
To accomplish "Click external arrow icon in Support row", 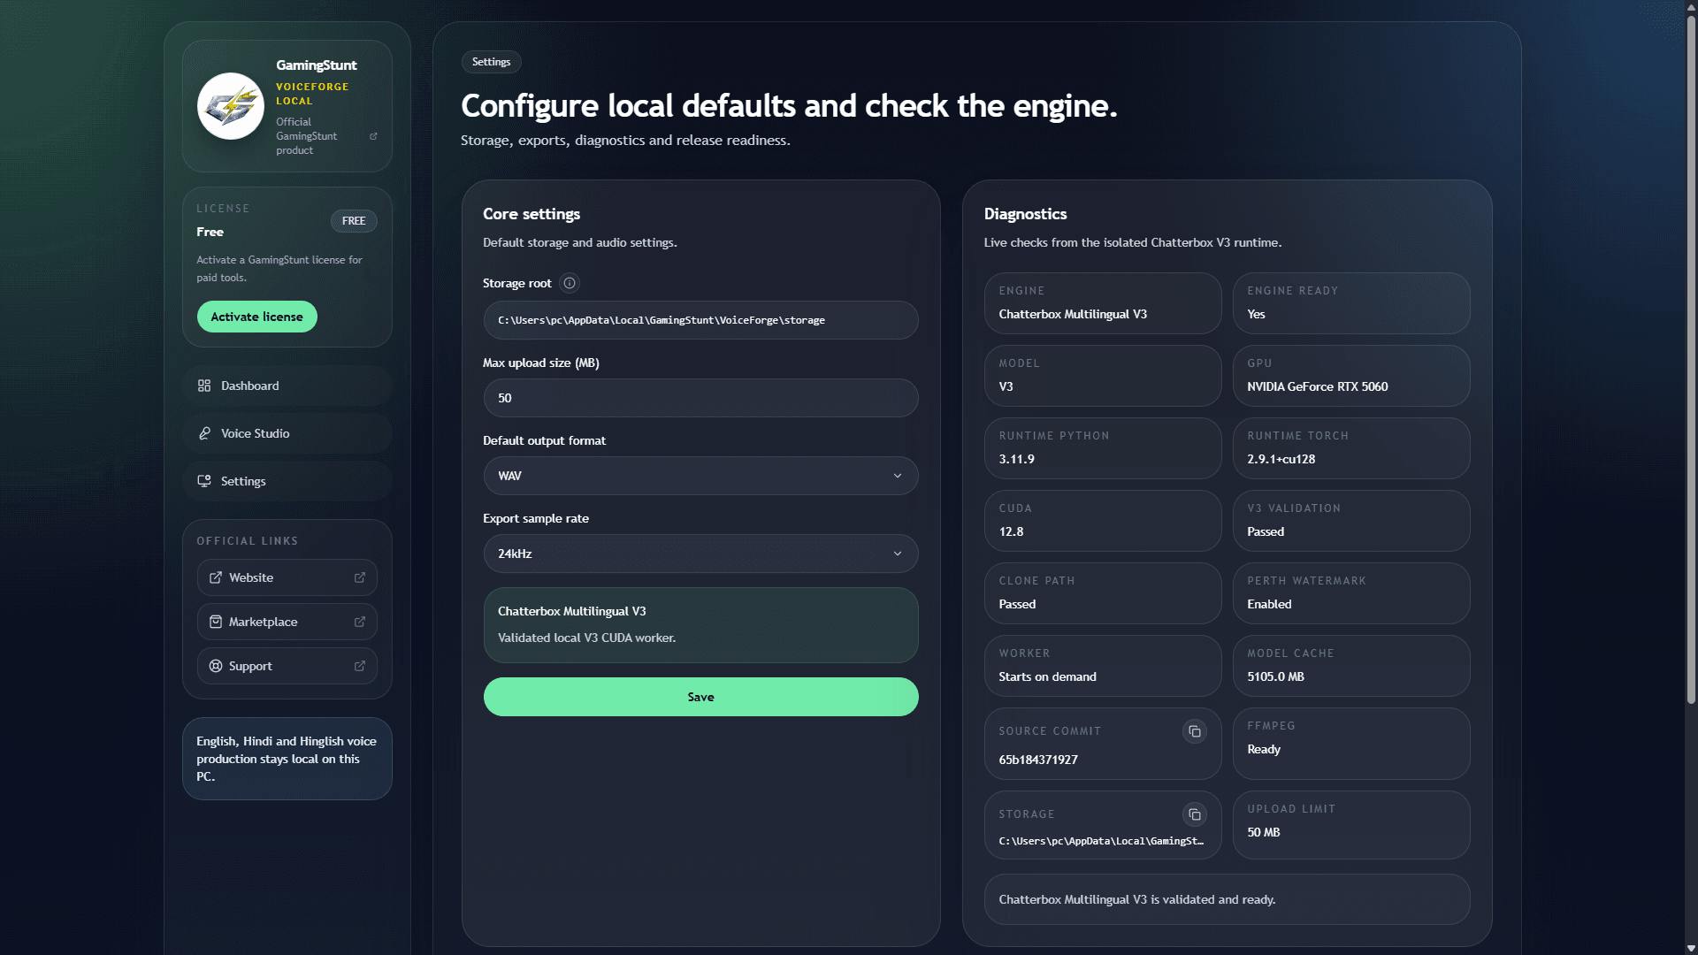I will [360, 666].
